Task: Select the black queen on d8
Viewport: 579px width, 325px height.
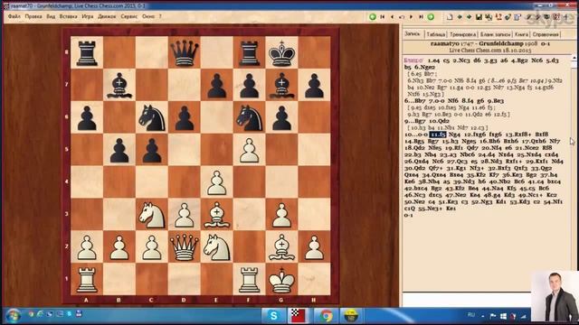Action: [x=184, y=52]
